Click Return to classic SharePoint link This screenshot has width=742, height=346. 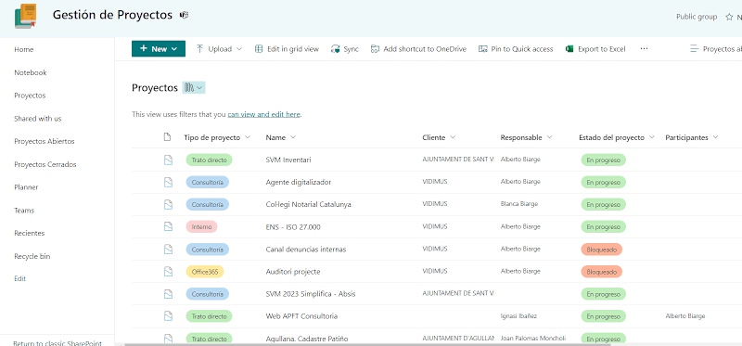click(58, 343)
